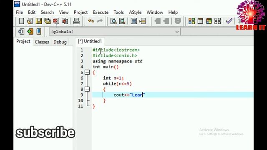Click the code line #include<conio.h>

pyautogui.click(x=115, y=55)
